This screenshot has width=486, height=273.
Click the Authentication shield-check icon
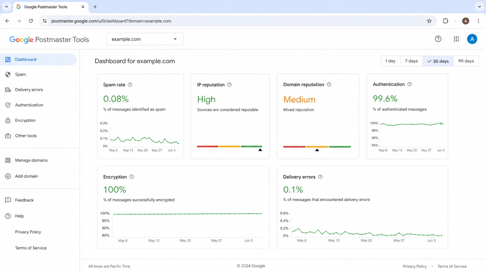coord(8,105)
